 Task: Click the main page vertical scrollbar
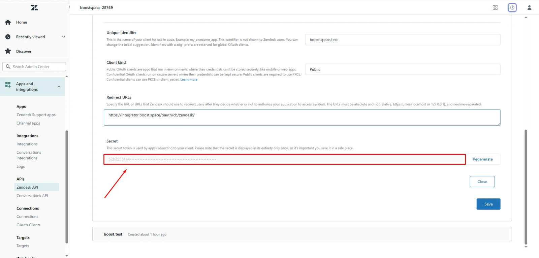pyautogui.click(x=526, y=187)
